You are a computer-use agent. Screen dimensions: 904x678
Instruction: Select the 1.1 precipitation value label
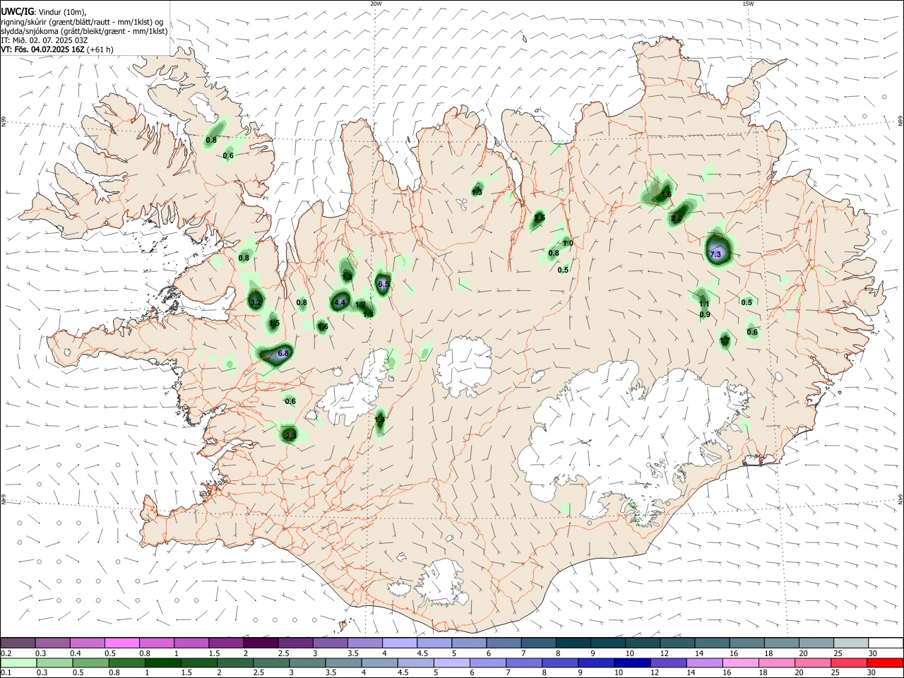coord(704,304)
